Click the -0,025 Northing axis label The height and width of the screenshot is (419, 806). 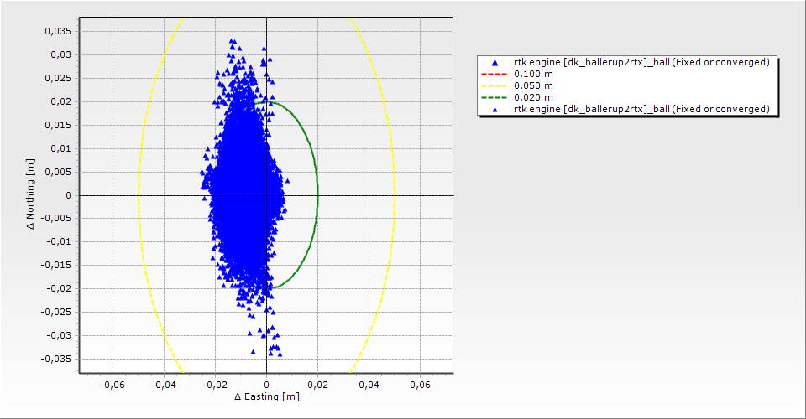click(x=56, y=312)
